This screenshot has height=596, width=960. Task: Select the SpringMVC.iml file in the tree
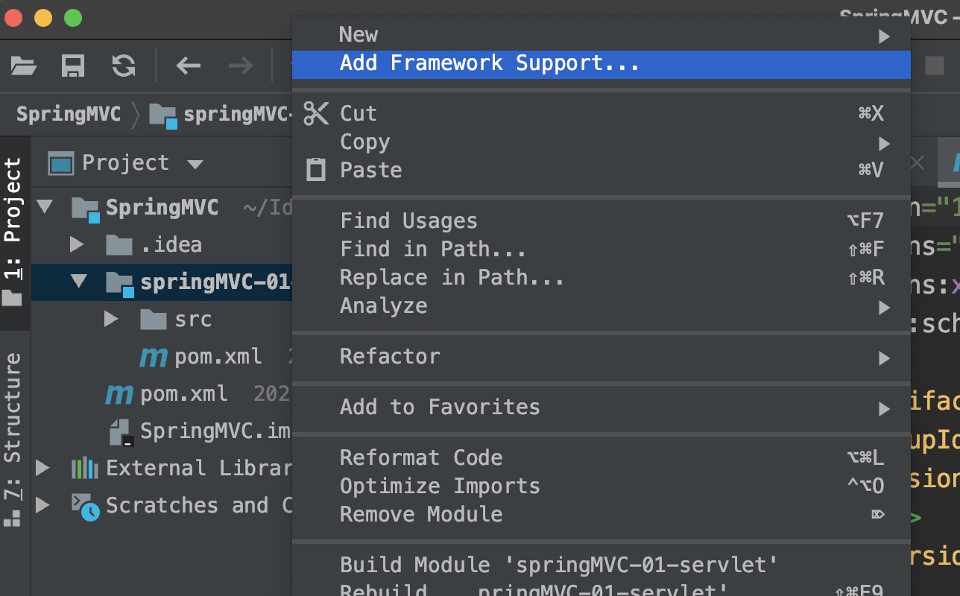click(215, 431)
